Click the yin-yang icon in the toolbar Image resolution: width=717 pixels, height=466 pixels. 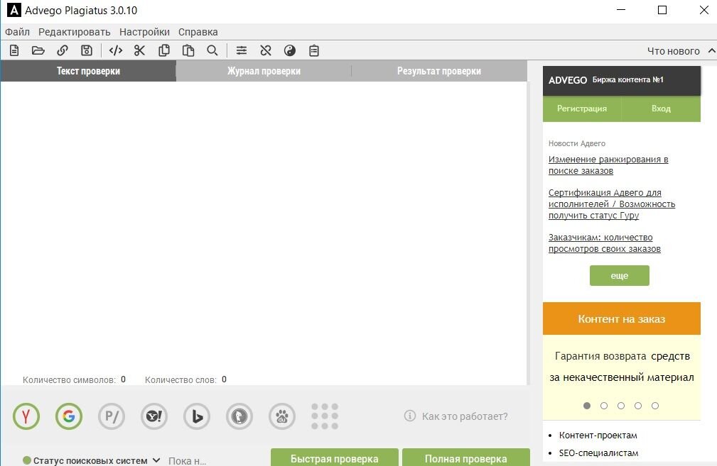(x=290, y=50)
